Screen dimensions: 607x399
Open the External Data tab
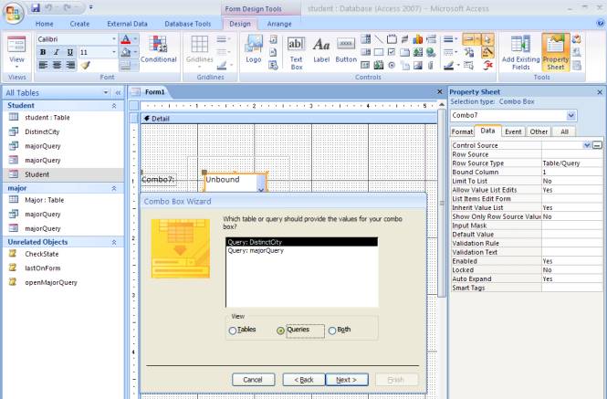(128, 24)
